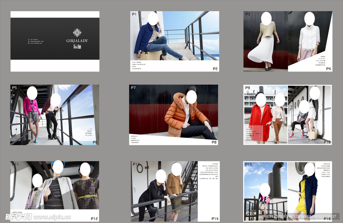Click the P12 page number label
The height and width of the screenshot is (223, 343).
[x=94, y=219]
